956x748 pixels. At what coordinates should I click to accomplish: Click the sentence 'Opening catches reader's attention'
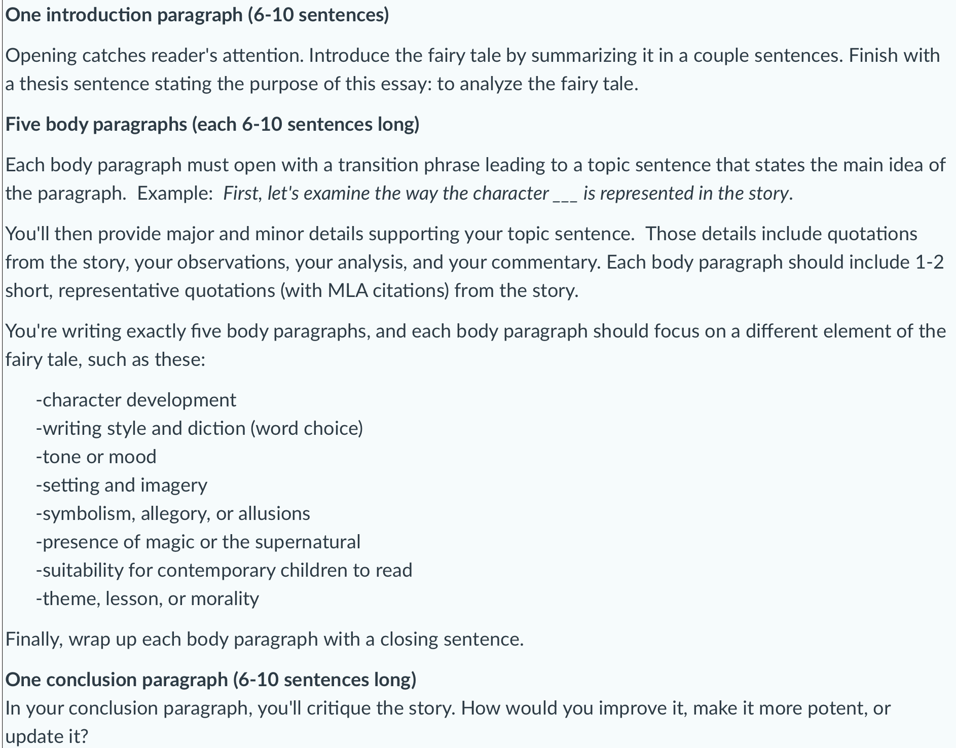(x=155, y=55)
